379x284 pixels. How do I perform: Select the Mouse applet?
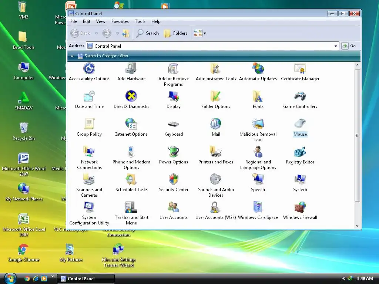(x=300, y=128)
